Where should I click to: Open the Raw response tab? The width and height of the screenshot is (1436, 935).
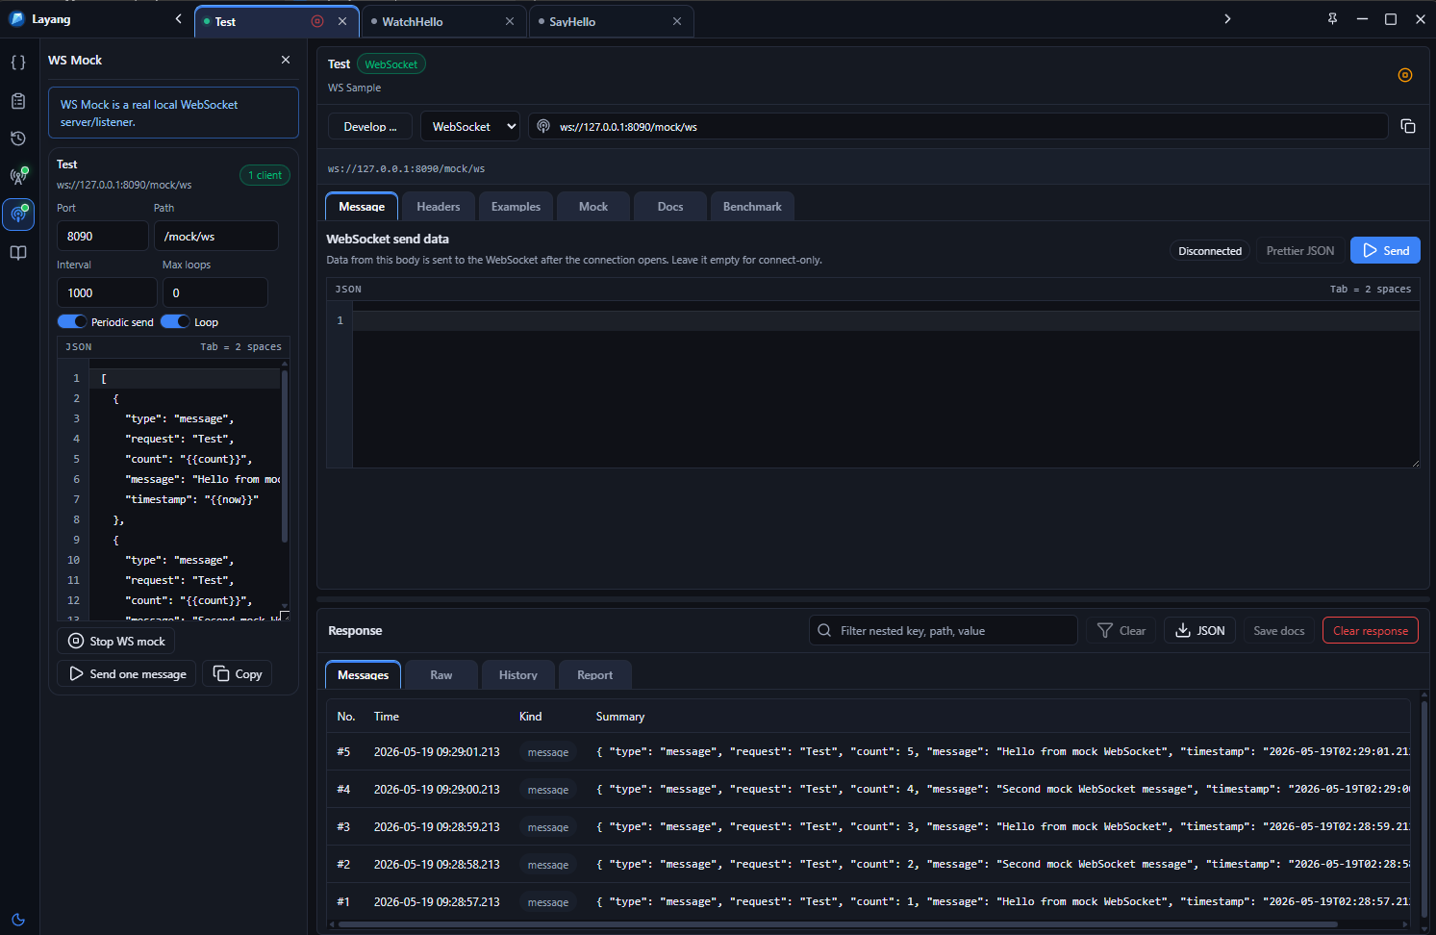pos(441,675)
